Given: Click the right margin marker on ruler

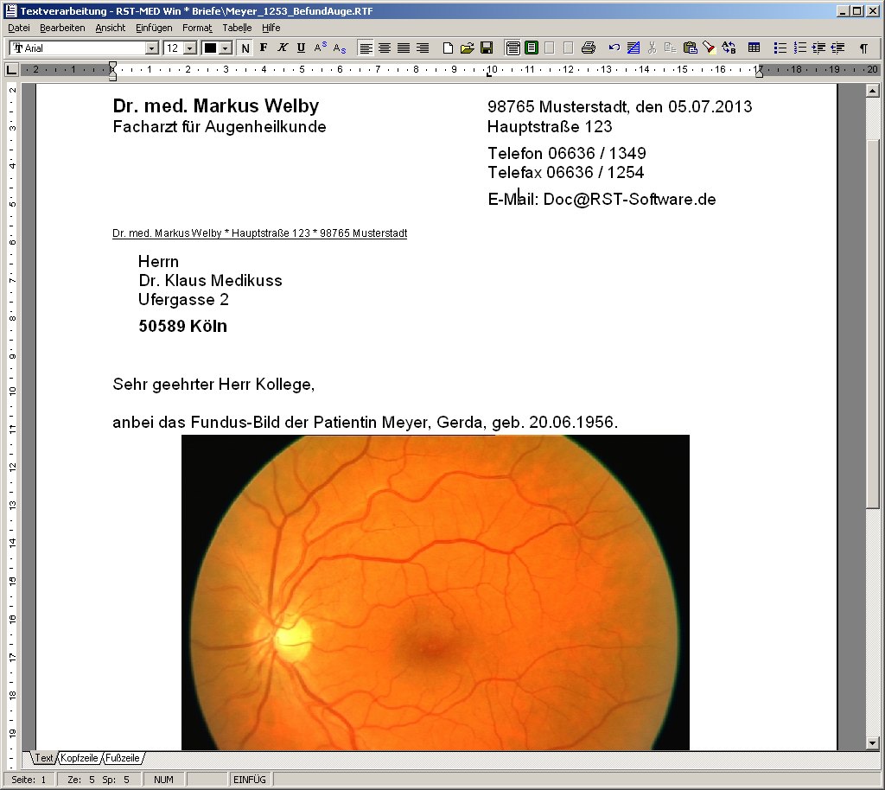Looking at the screenshot, I should [759, 72].
